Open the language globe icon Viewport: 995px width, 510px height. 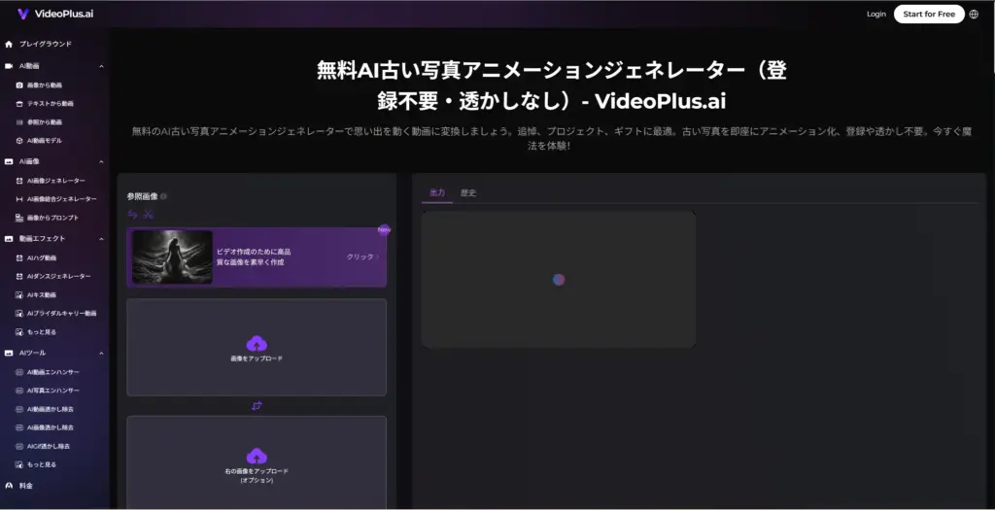click(974, 14)
